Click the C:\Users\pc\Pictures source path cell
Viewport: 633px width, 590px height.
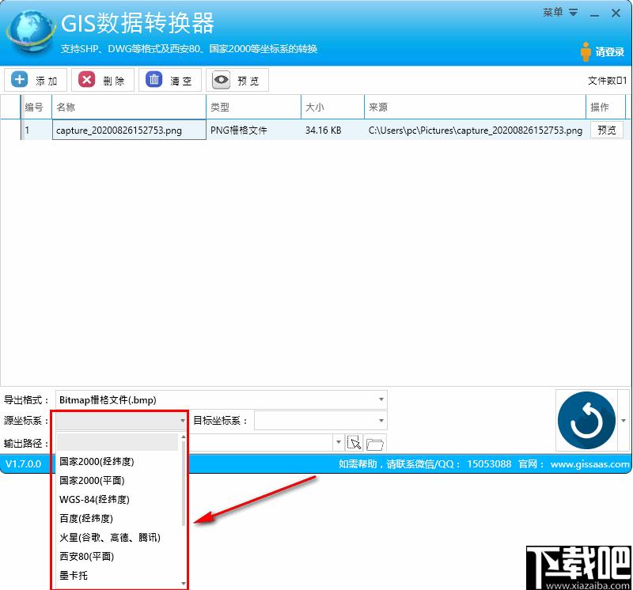(476, 130)
